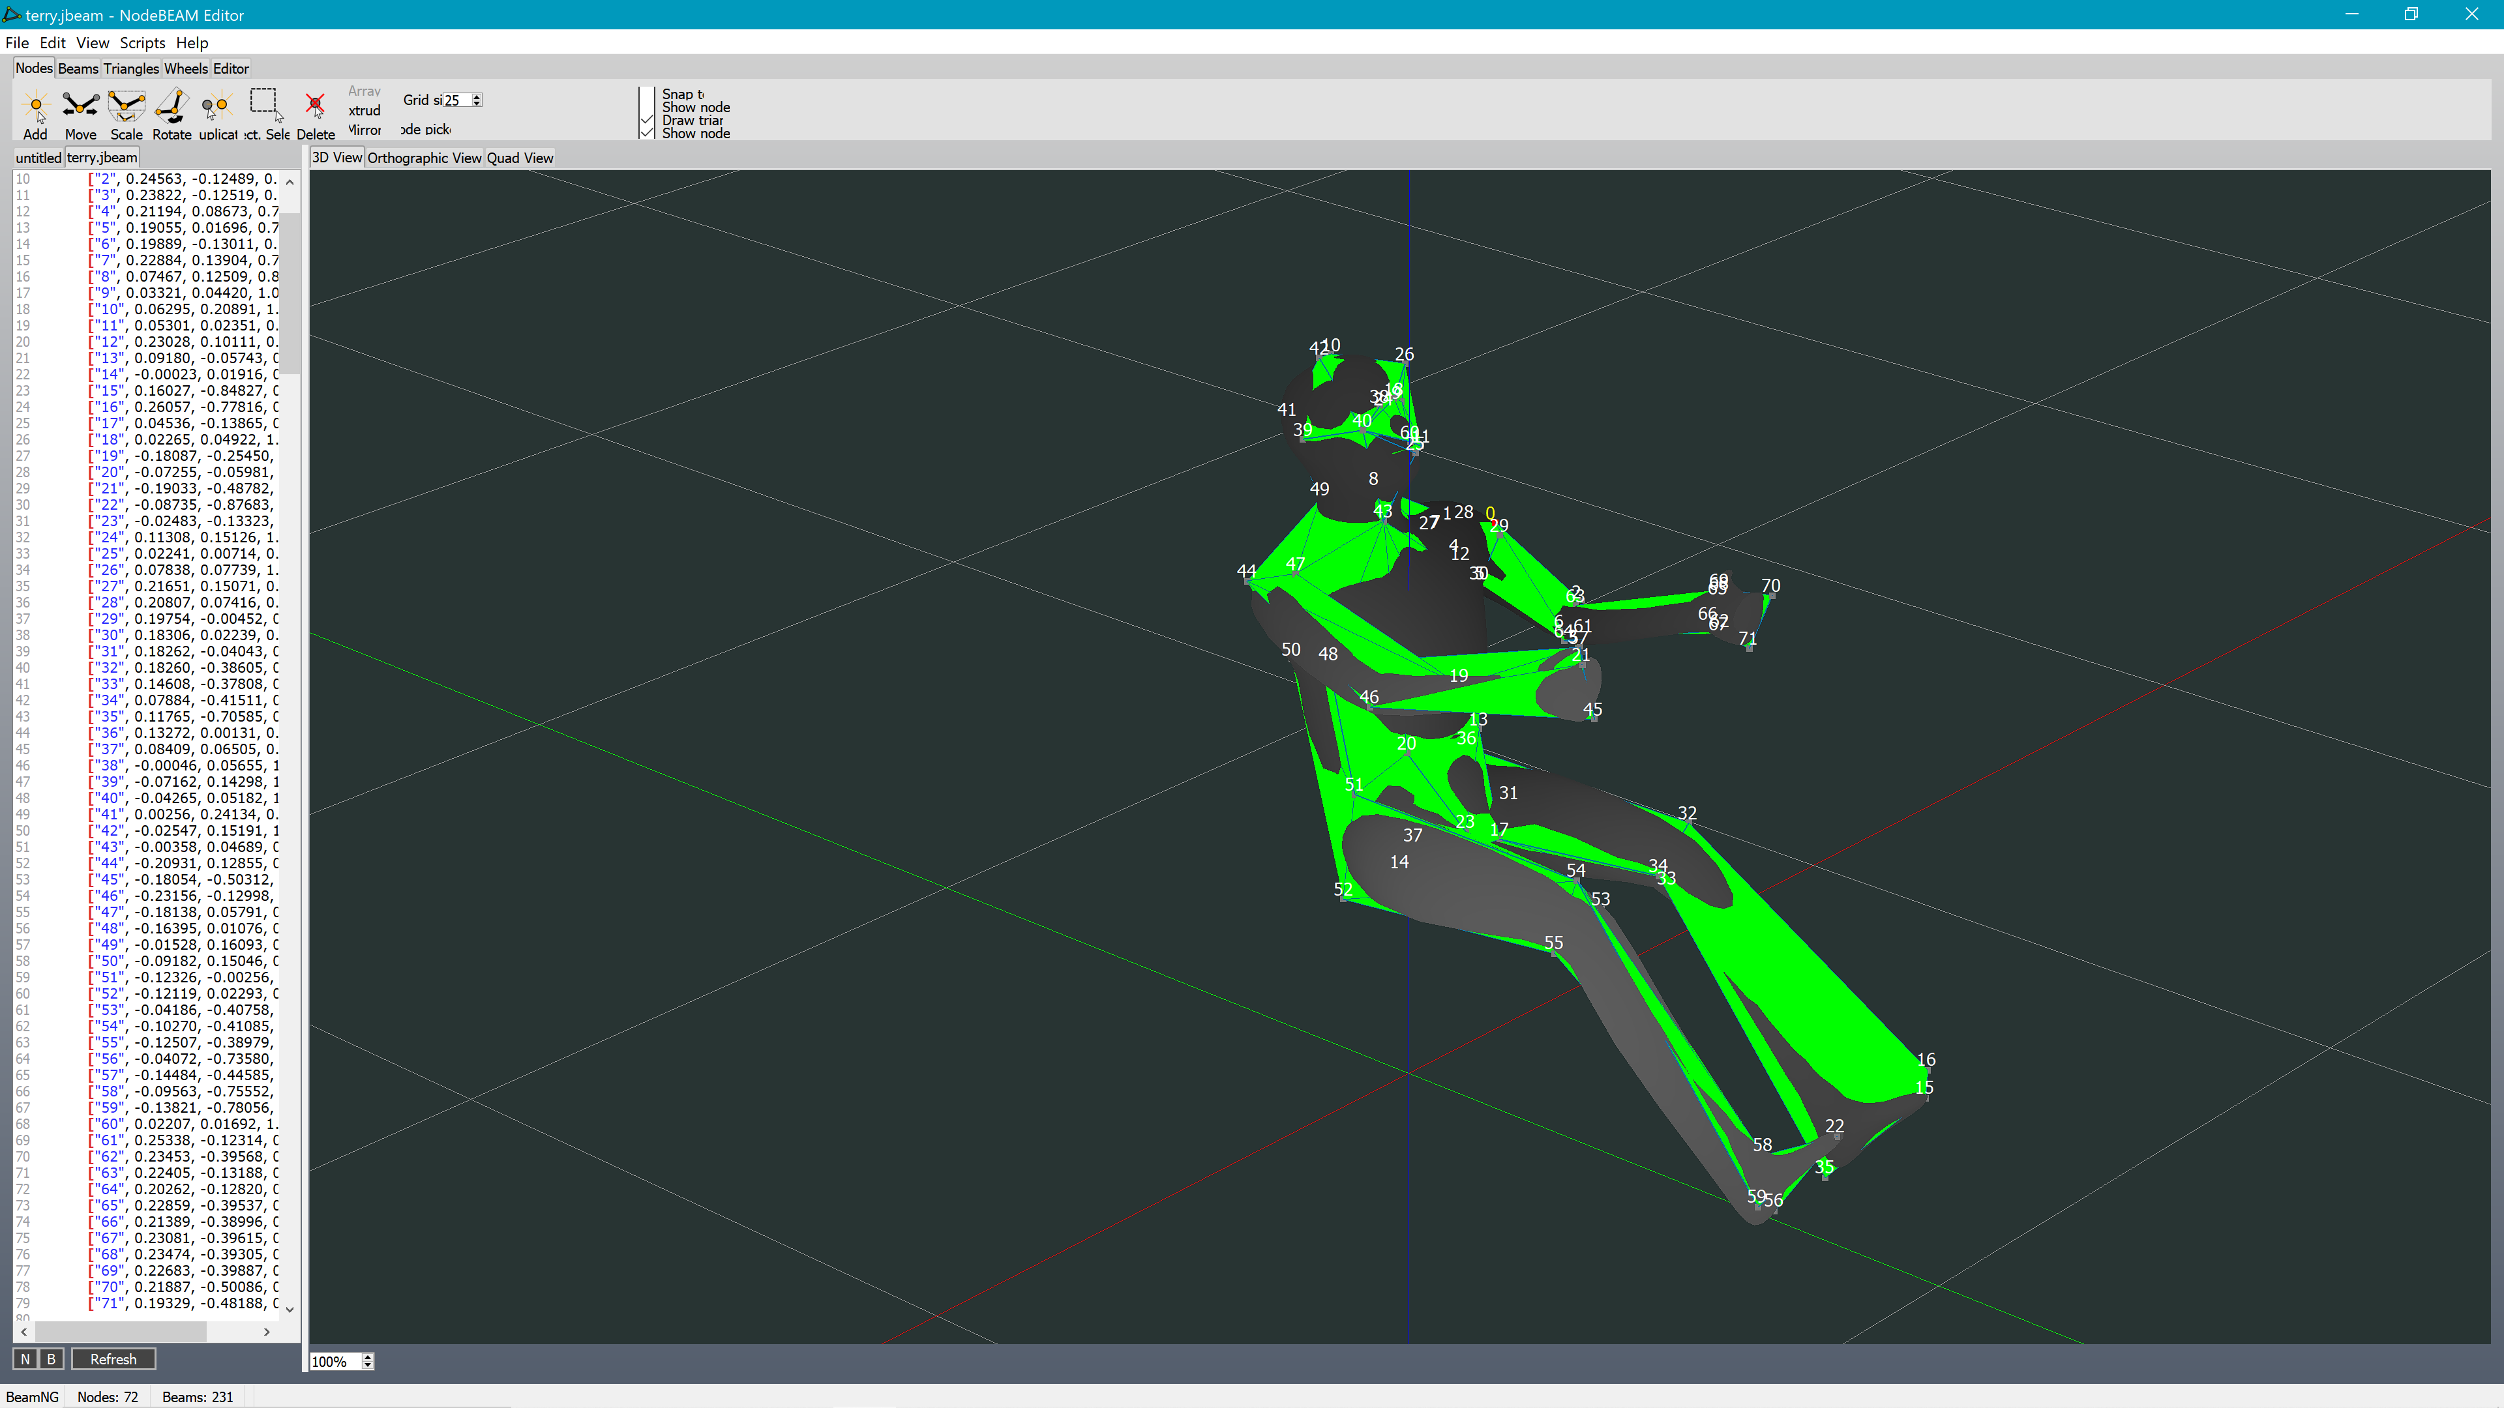Toggle the Snap to grid checkbox
Image resolution: width=2504 pixels, height=1408 pixels.
point(646,95)
